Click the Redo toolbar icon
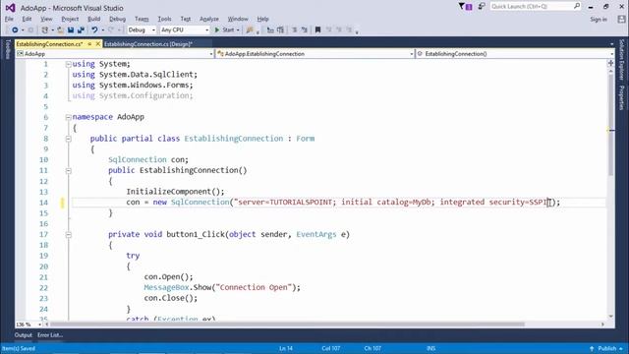Image resolution: width=629 pixels, height=354 pixels. pos(111,30)
